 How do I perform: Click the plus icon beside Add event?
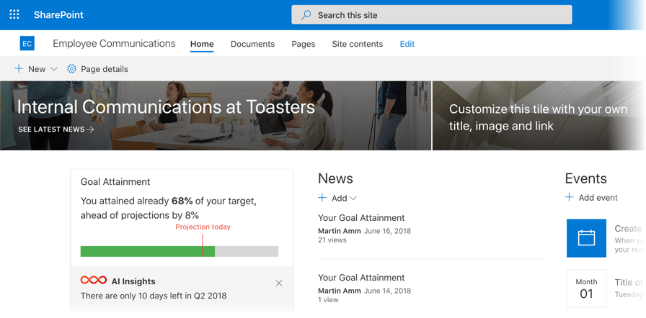(x=569, y=198)
